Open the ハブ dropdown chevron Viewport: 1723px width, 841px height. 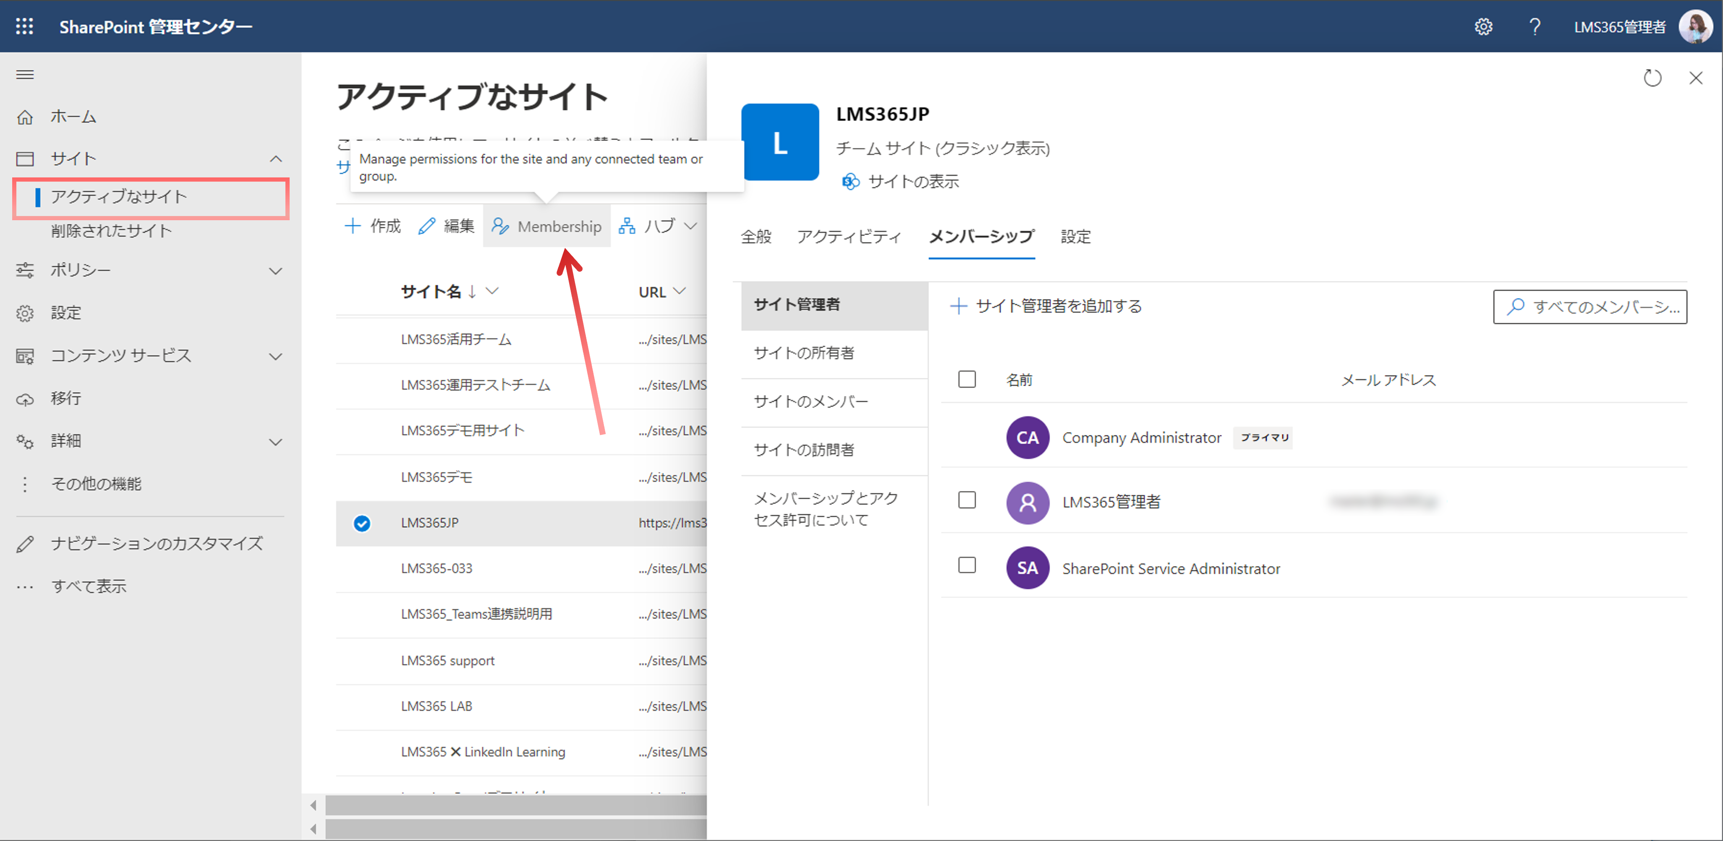point(690,226)
